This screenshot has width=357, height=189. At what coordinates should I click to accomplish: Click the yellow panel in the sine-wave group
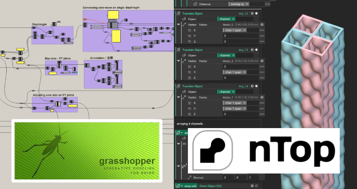pos(113,15)
